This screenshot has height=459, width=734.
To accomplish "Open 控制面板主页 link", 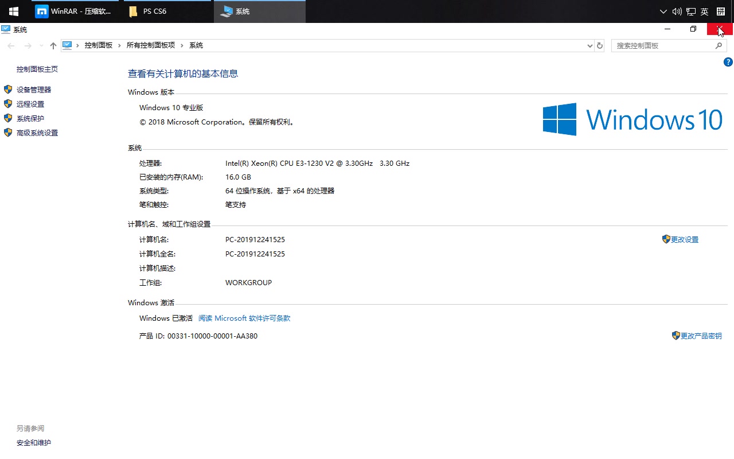I will click(37, 69).
